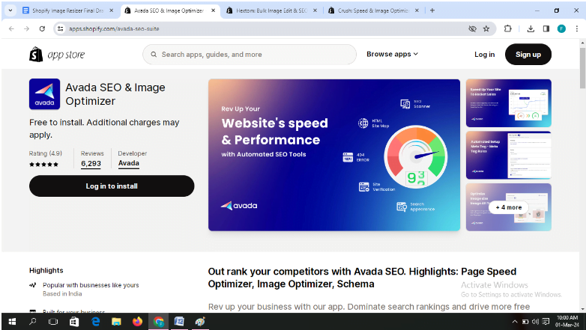This screenshot has width=586, height=330.
Task: Open Windows taskbar search
Action: click(32, 322)
